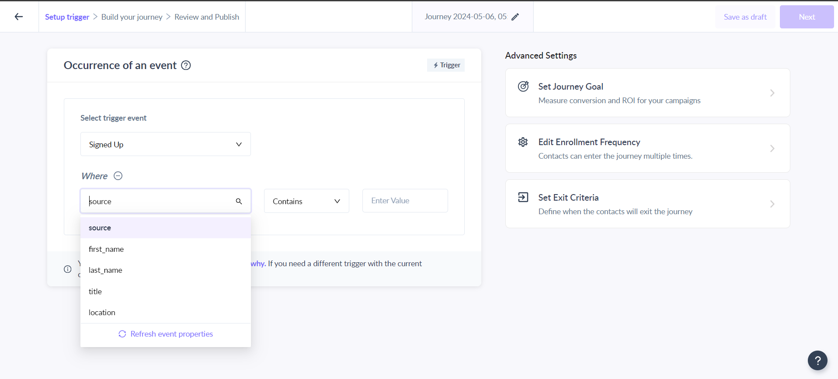Click the Where label
This screenshot has height=379, width=838.
(x=94, y=176)
